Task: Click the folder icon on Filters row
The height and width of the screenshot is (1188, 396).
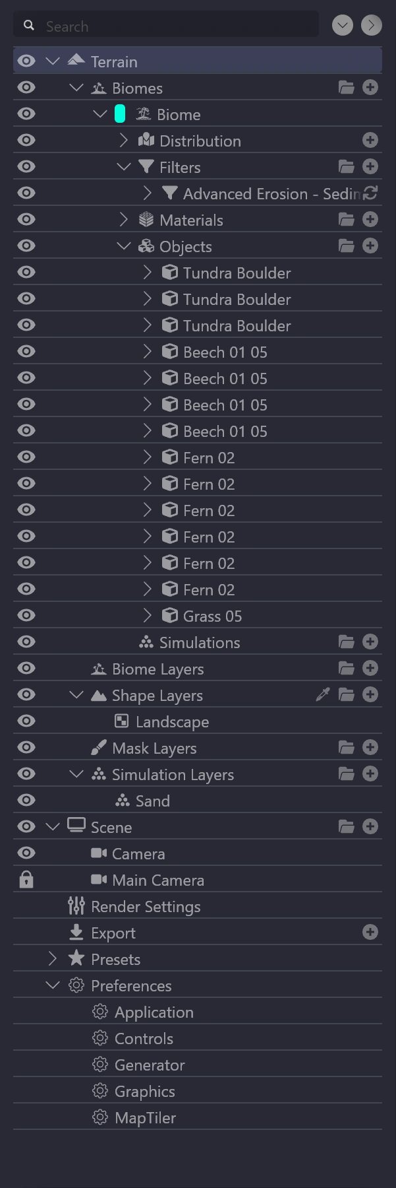Action: coord(347,167)
